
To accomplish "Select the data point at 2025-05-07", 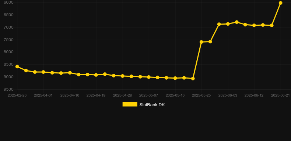I will tap(149, 77).
